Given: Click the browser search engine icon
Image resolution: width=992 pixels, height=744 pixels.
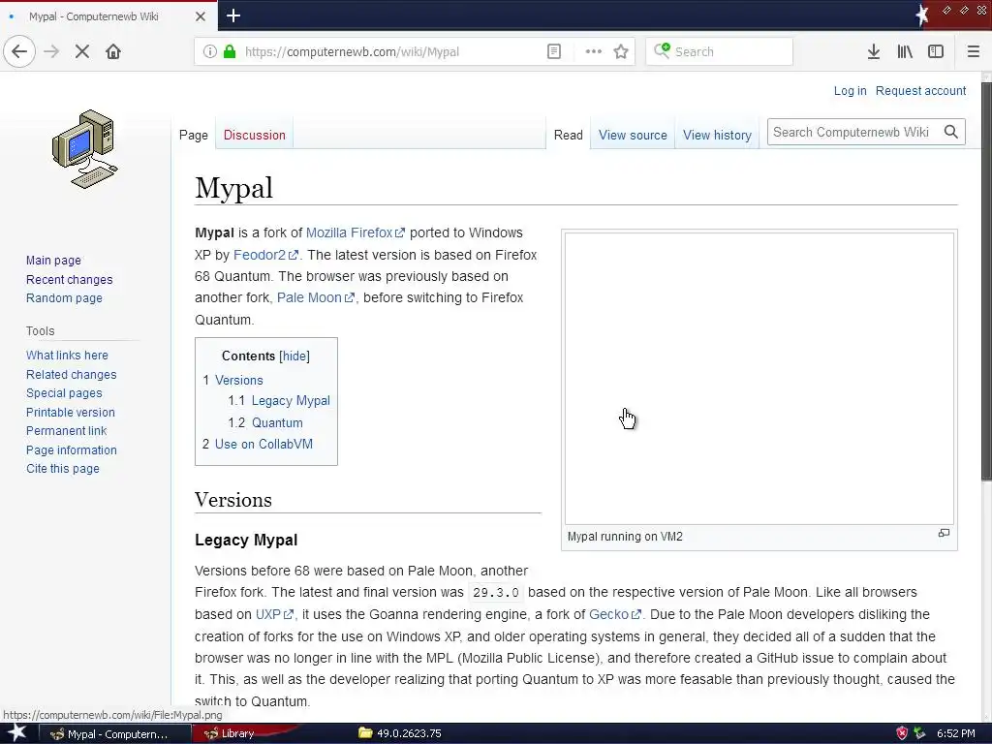Looking at the screenshot, I should coord(662,50).
